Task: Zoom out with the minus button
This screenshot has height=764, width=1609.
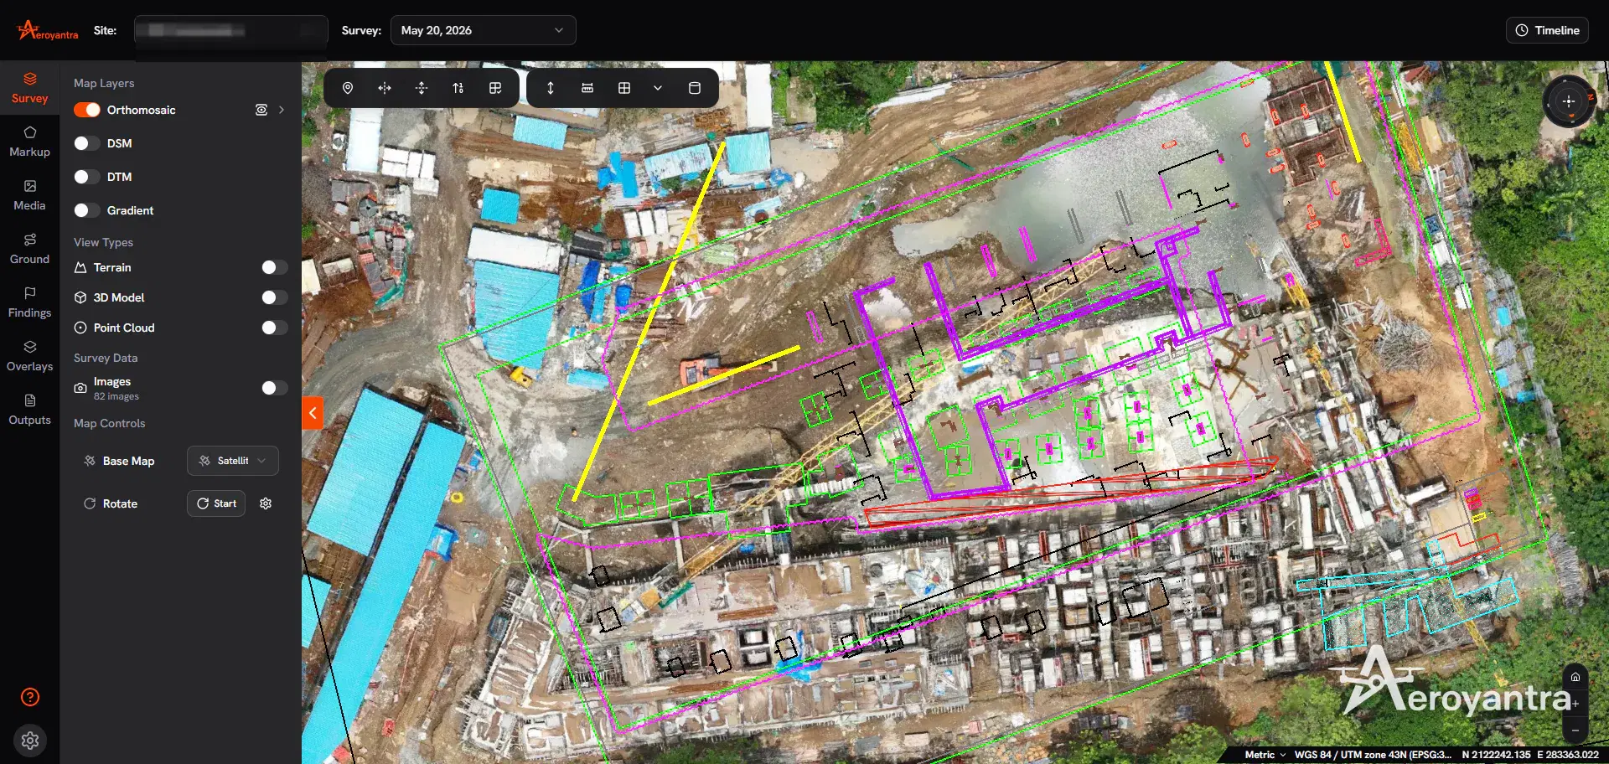Action: pyautogui.click(x=1575, y=730)
